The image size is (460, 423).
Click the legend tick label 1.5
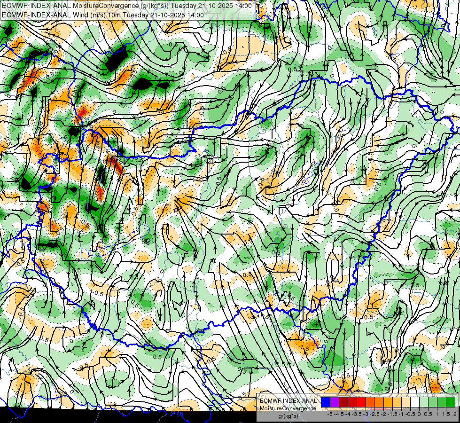click(x=446, y=414)
